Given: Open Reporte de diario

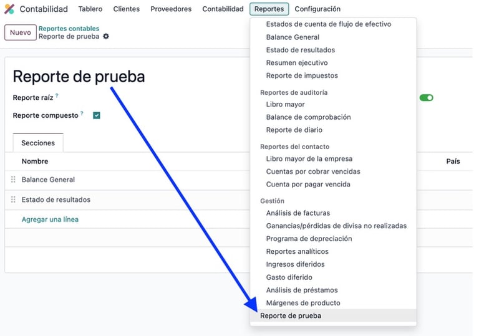Looking at the screenshot, I should coord(294,130).
